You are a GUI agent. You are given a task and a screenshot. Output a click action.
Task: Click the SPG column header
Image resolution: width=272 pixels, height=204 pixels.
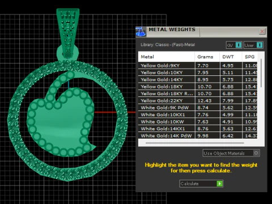[249, 57]
